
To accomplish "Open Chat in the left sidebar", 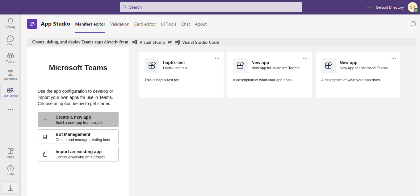I will tap(10, 40).
